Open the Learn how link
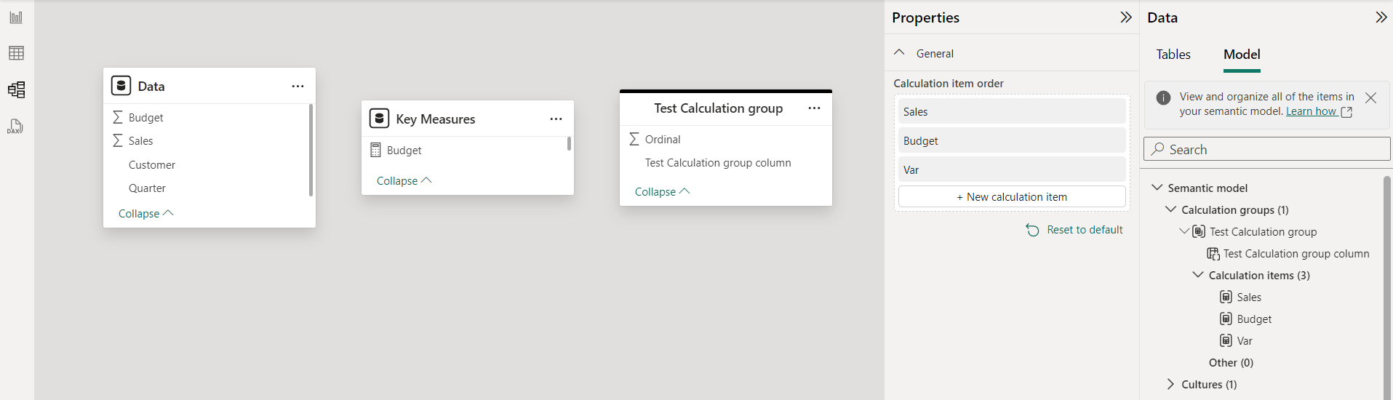This screenshot has height=400, width=1393. click(1319, 111)
